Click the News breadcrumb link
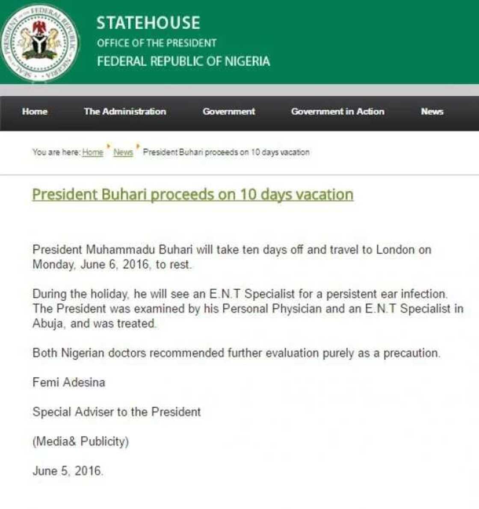The image size is (479, 509). (x=123, y=152)
